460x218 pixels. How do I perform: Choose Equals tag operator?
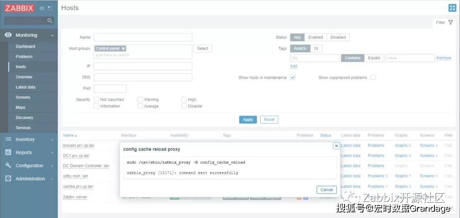click(374, 58)
